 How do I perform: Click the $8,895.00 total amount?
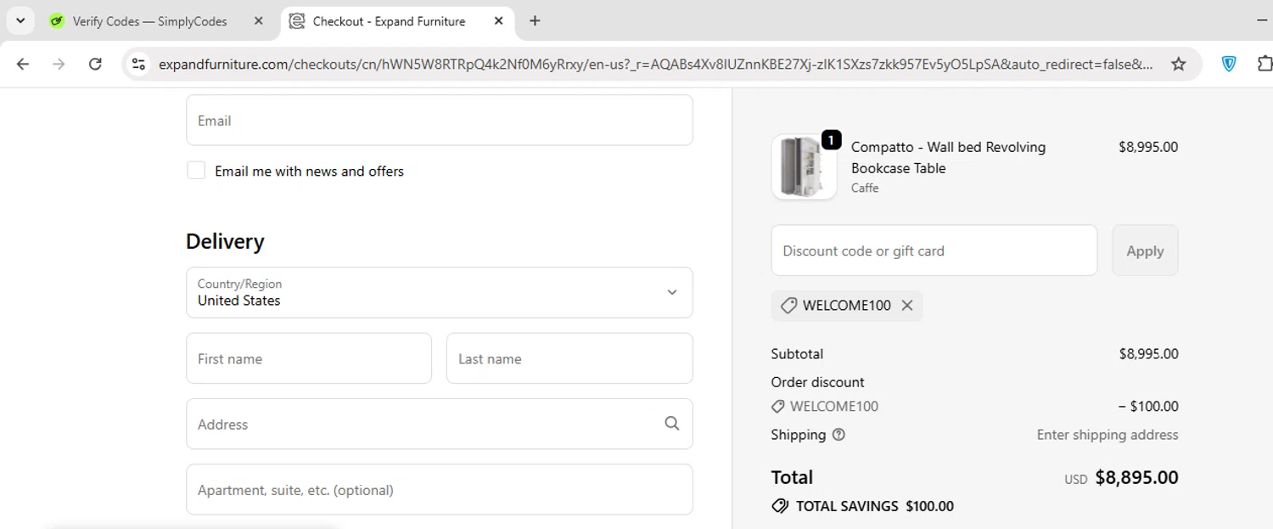coord(1136,478)
